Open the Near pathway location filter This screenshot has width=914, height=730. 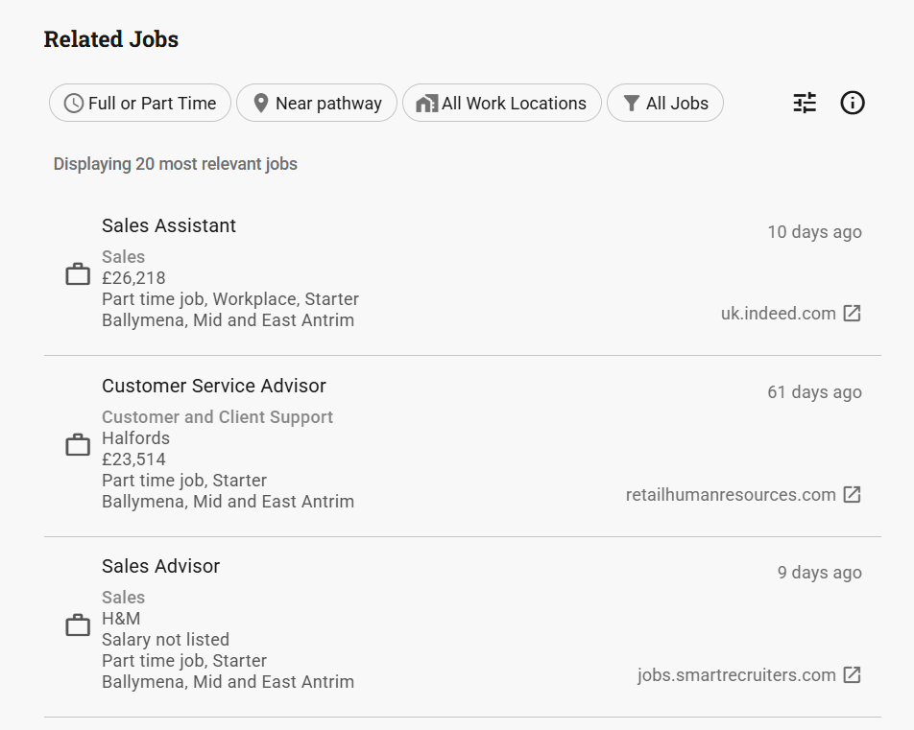pyautogui.click(x=317, y=104)
